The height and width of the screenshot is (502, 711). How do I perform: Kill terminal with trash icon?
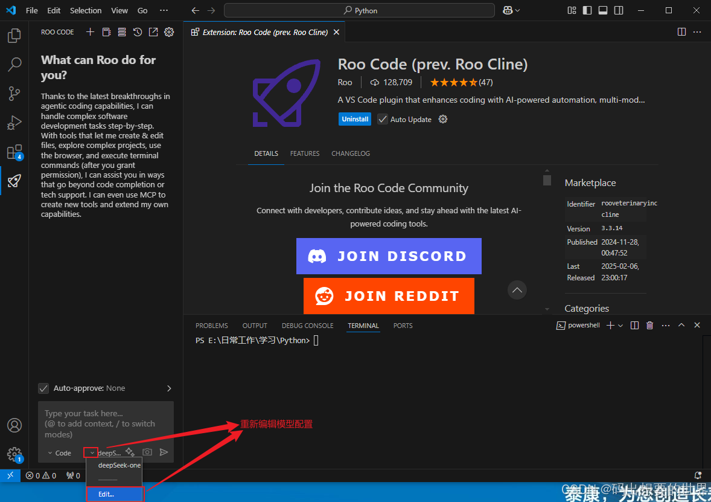(650, 325)
